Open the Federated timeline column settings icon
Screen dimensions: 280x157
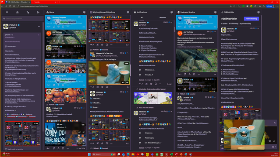pos(215,12)
